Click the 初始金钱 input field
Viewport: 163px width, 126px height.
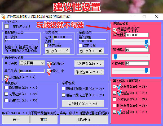137,35
